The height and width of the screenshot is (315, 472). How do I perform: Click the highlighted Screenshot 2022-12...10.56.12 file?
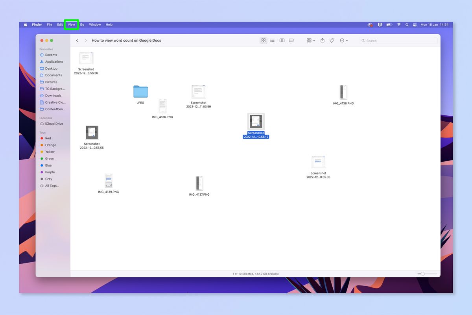click(x=256, y=121)
